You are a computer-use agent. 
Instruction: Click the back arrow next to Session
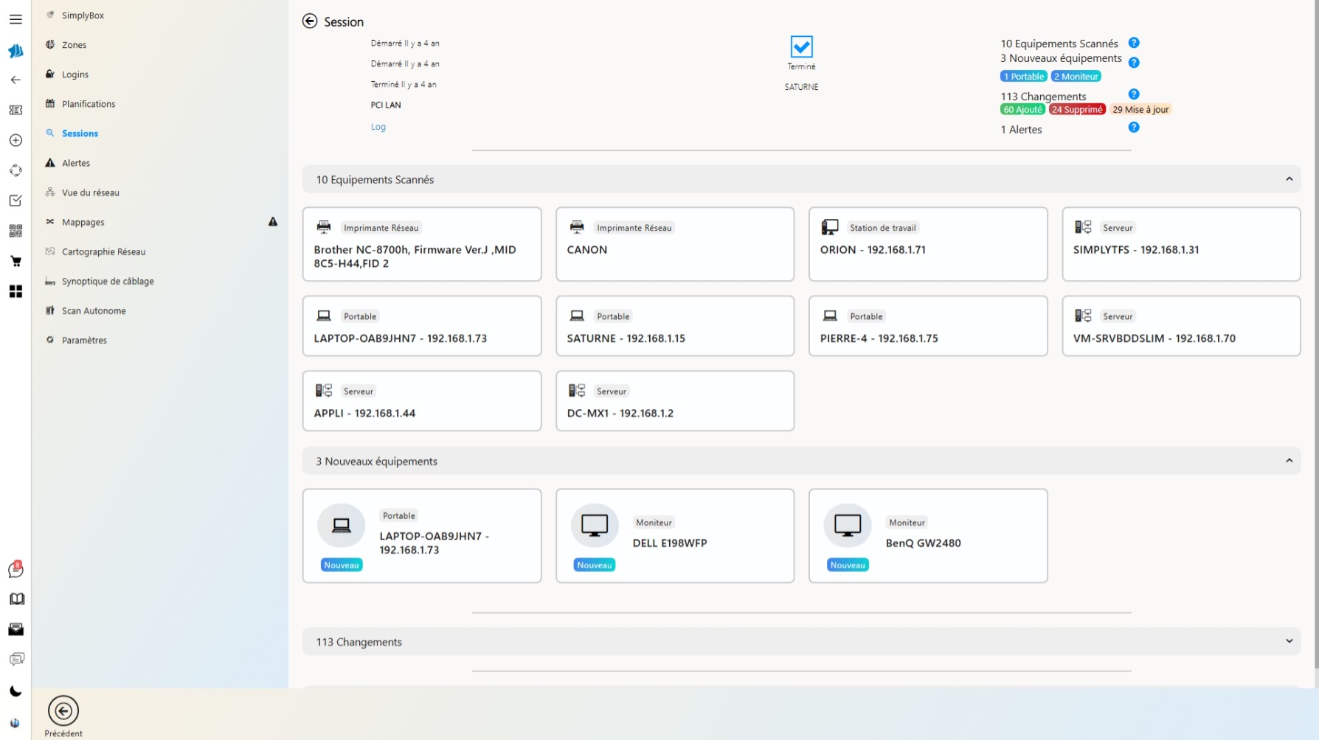coord(310,21)
